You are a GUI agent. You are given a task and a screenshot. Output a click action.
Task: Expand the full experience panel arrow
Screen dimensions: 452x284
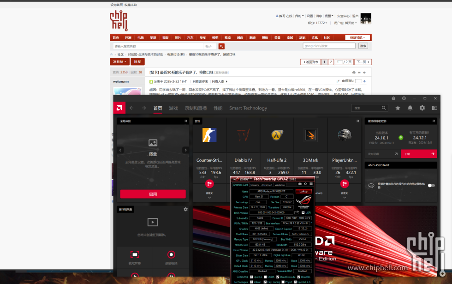click(x=185, y=121)
